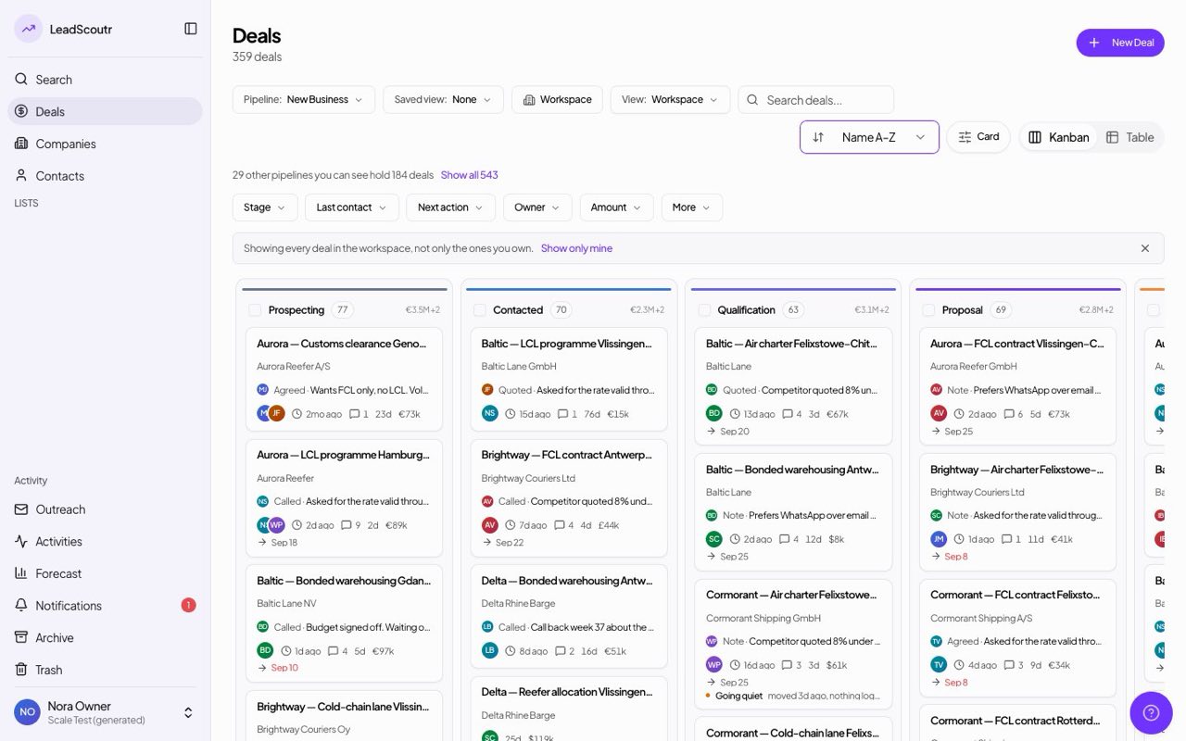1186x741 pixels.
Task: Click the Show all 543 link
Action: tap(469, 175)
